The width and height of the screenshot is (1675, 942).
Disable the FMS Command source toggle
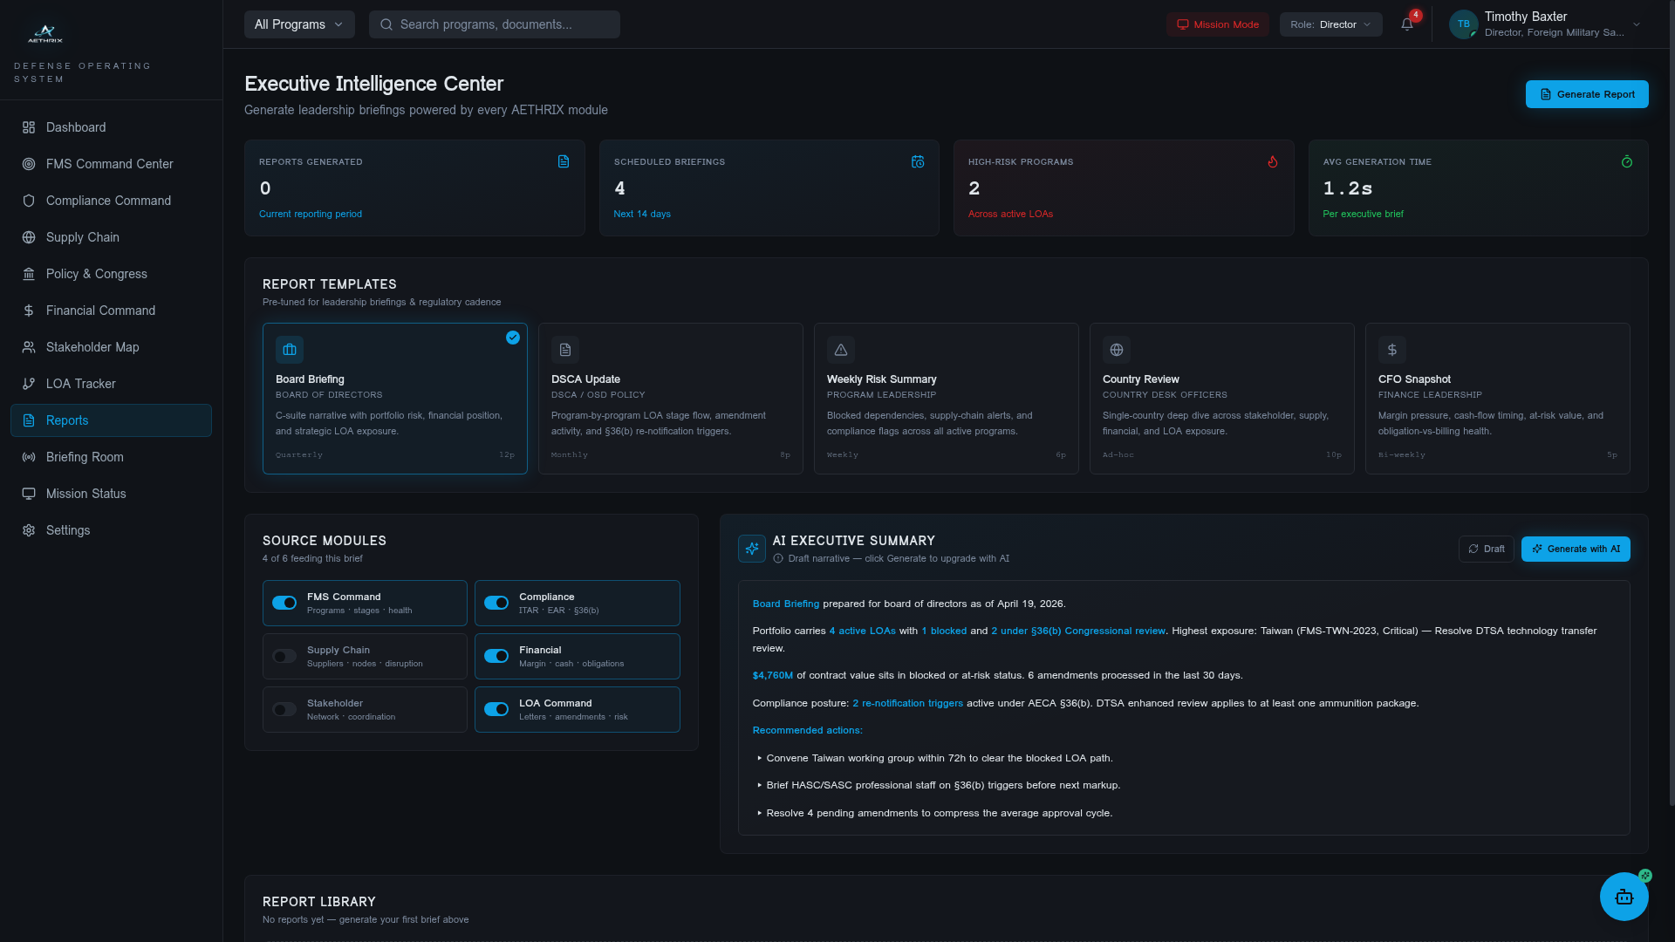click(284, 603)
